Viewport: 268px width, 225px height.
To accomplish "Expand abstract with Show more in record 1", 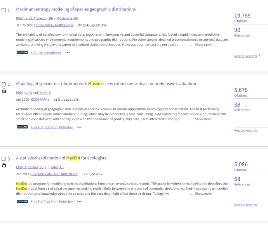I will point(203,45).
